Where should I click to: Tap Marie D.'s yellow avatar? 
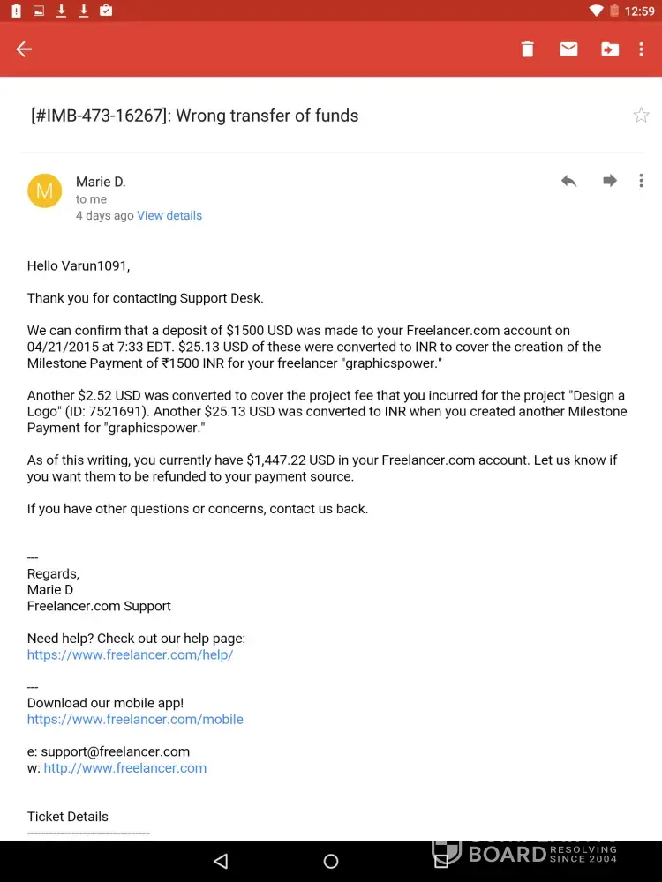pyautogui.click(x=45, y=191)
